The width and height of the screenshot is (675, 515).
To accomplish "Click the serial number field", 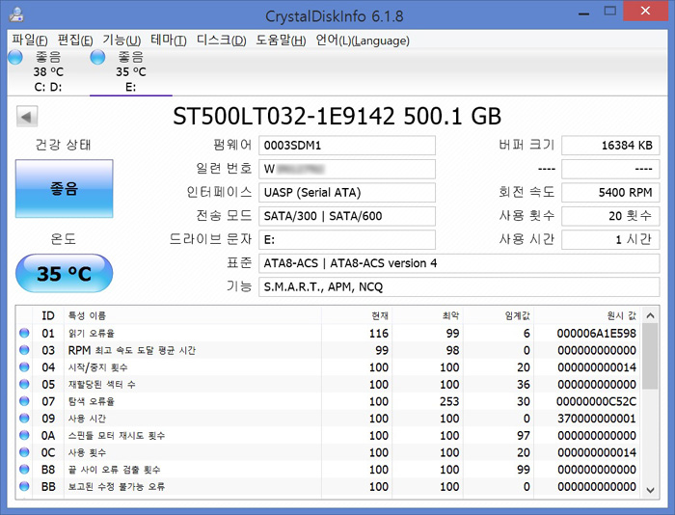I will (x=347, y=169).
